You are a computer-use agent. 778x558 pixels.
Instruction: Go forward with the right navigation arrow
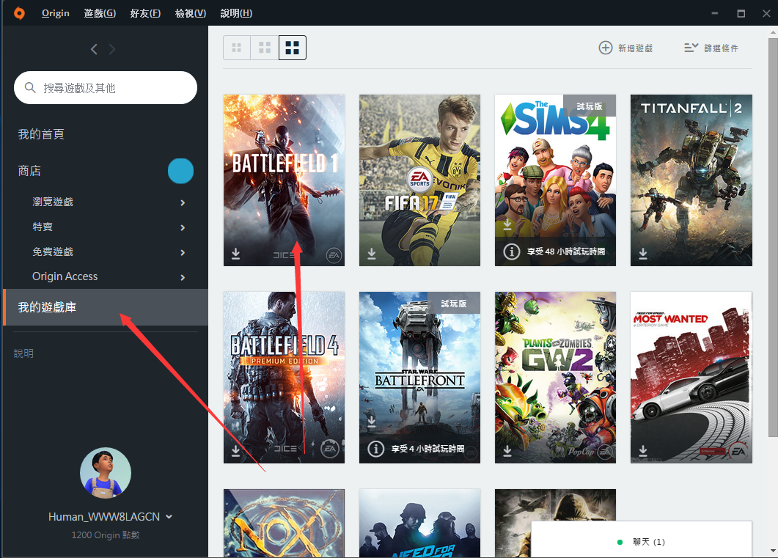point(112,49)
